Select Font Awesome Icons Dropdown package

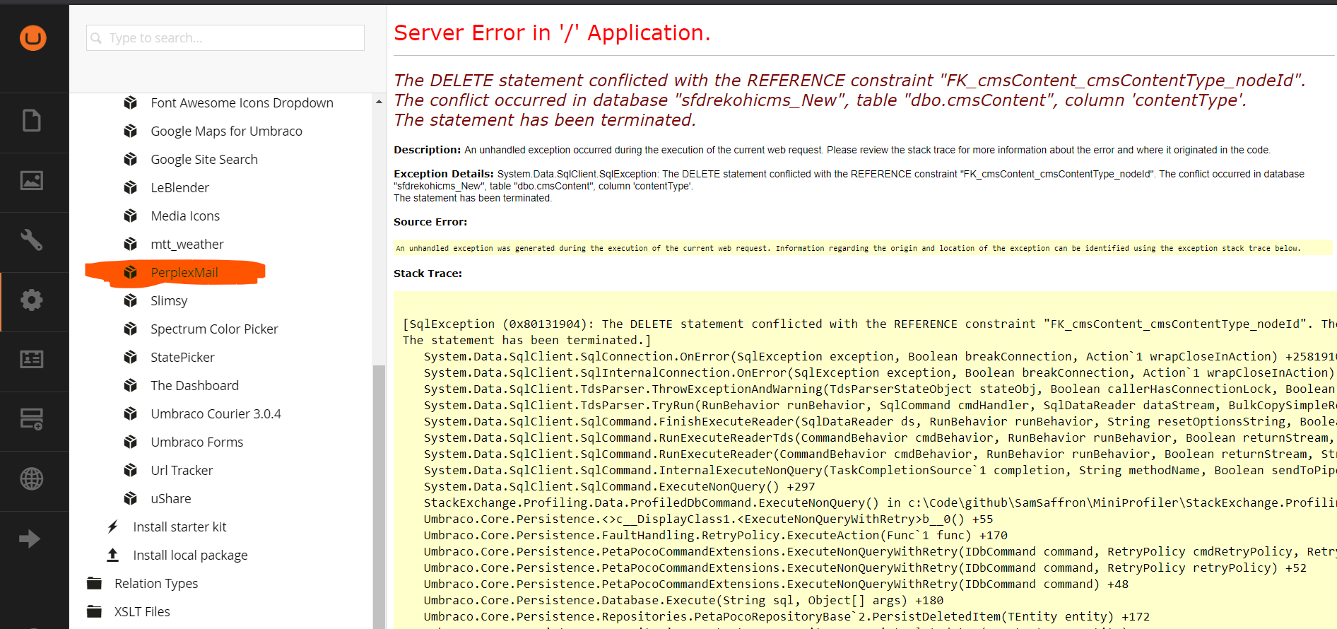tap(242, 103)
